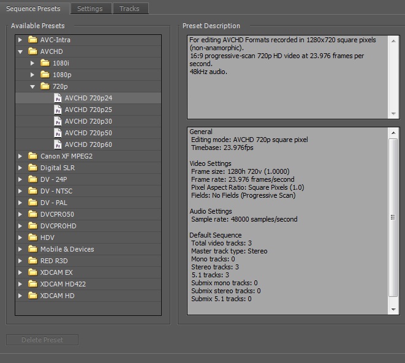Click 'Sample rate: 48000 samples/second' text
This screenshot has width=405, height=363.
pos(244,219)
